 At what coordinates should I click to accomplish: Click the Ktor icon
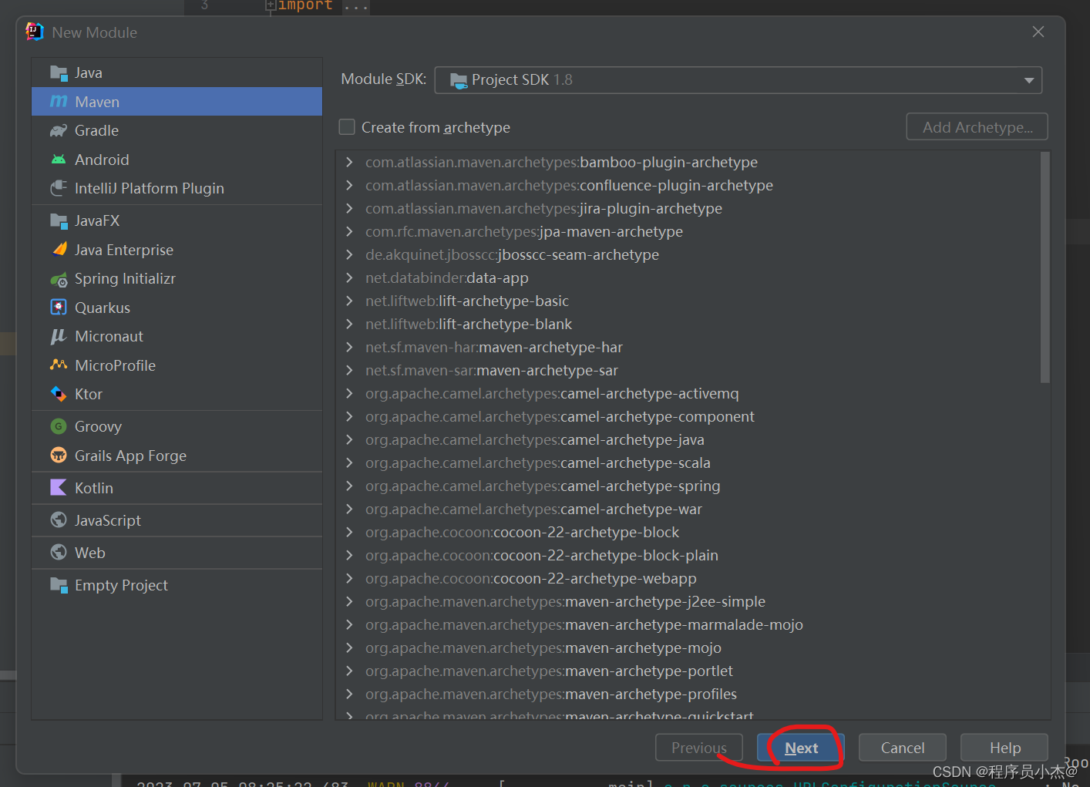(59, 394)
